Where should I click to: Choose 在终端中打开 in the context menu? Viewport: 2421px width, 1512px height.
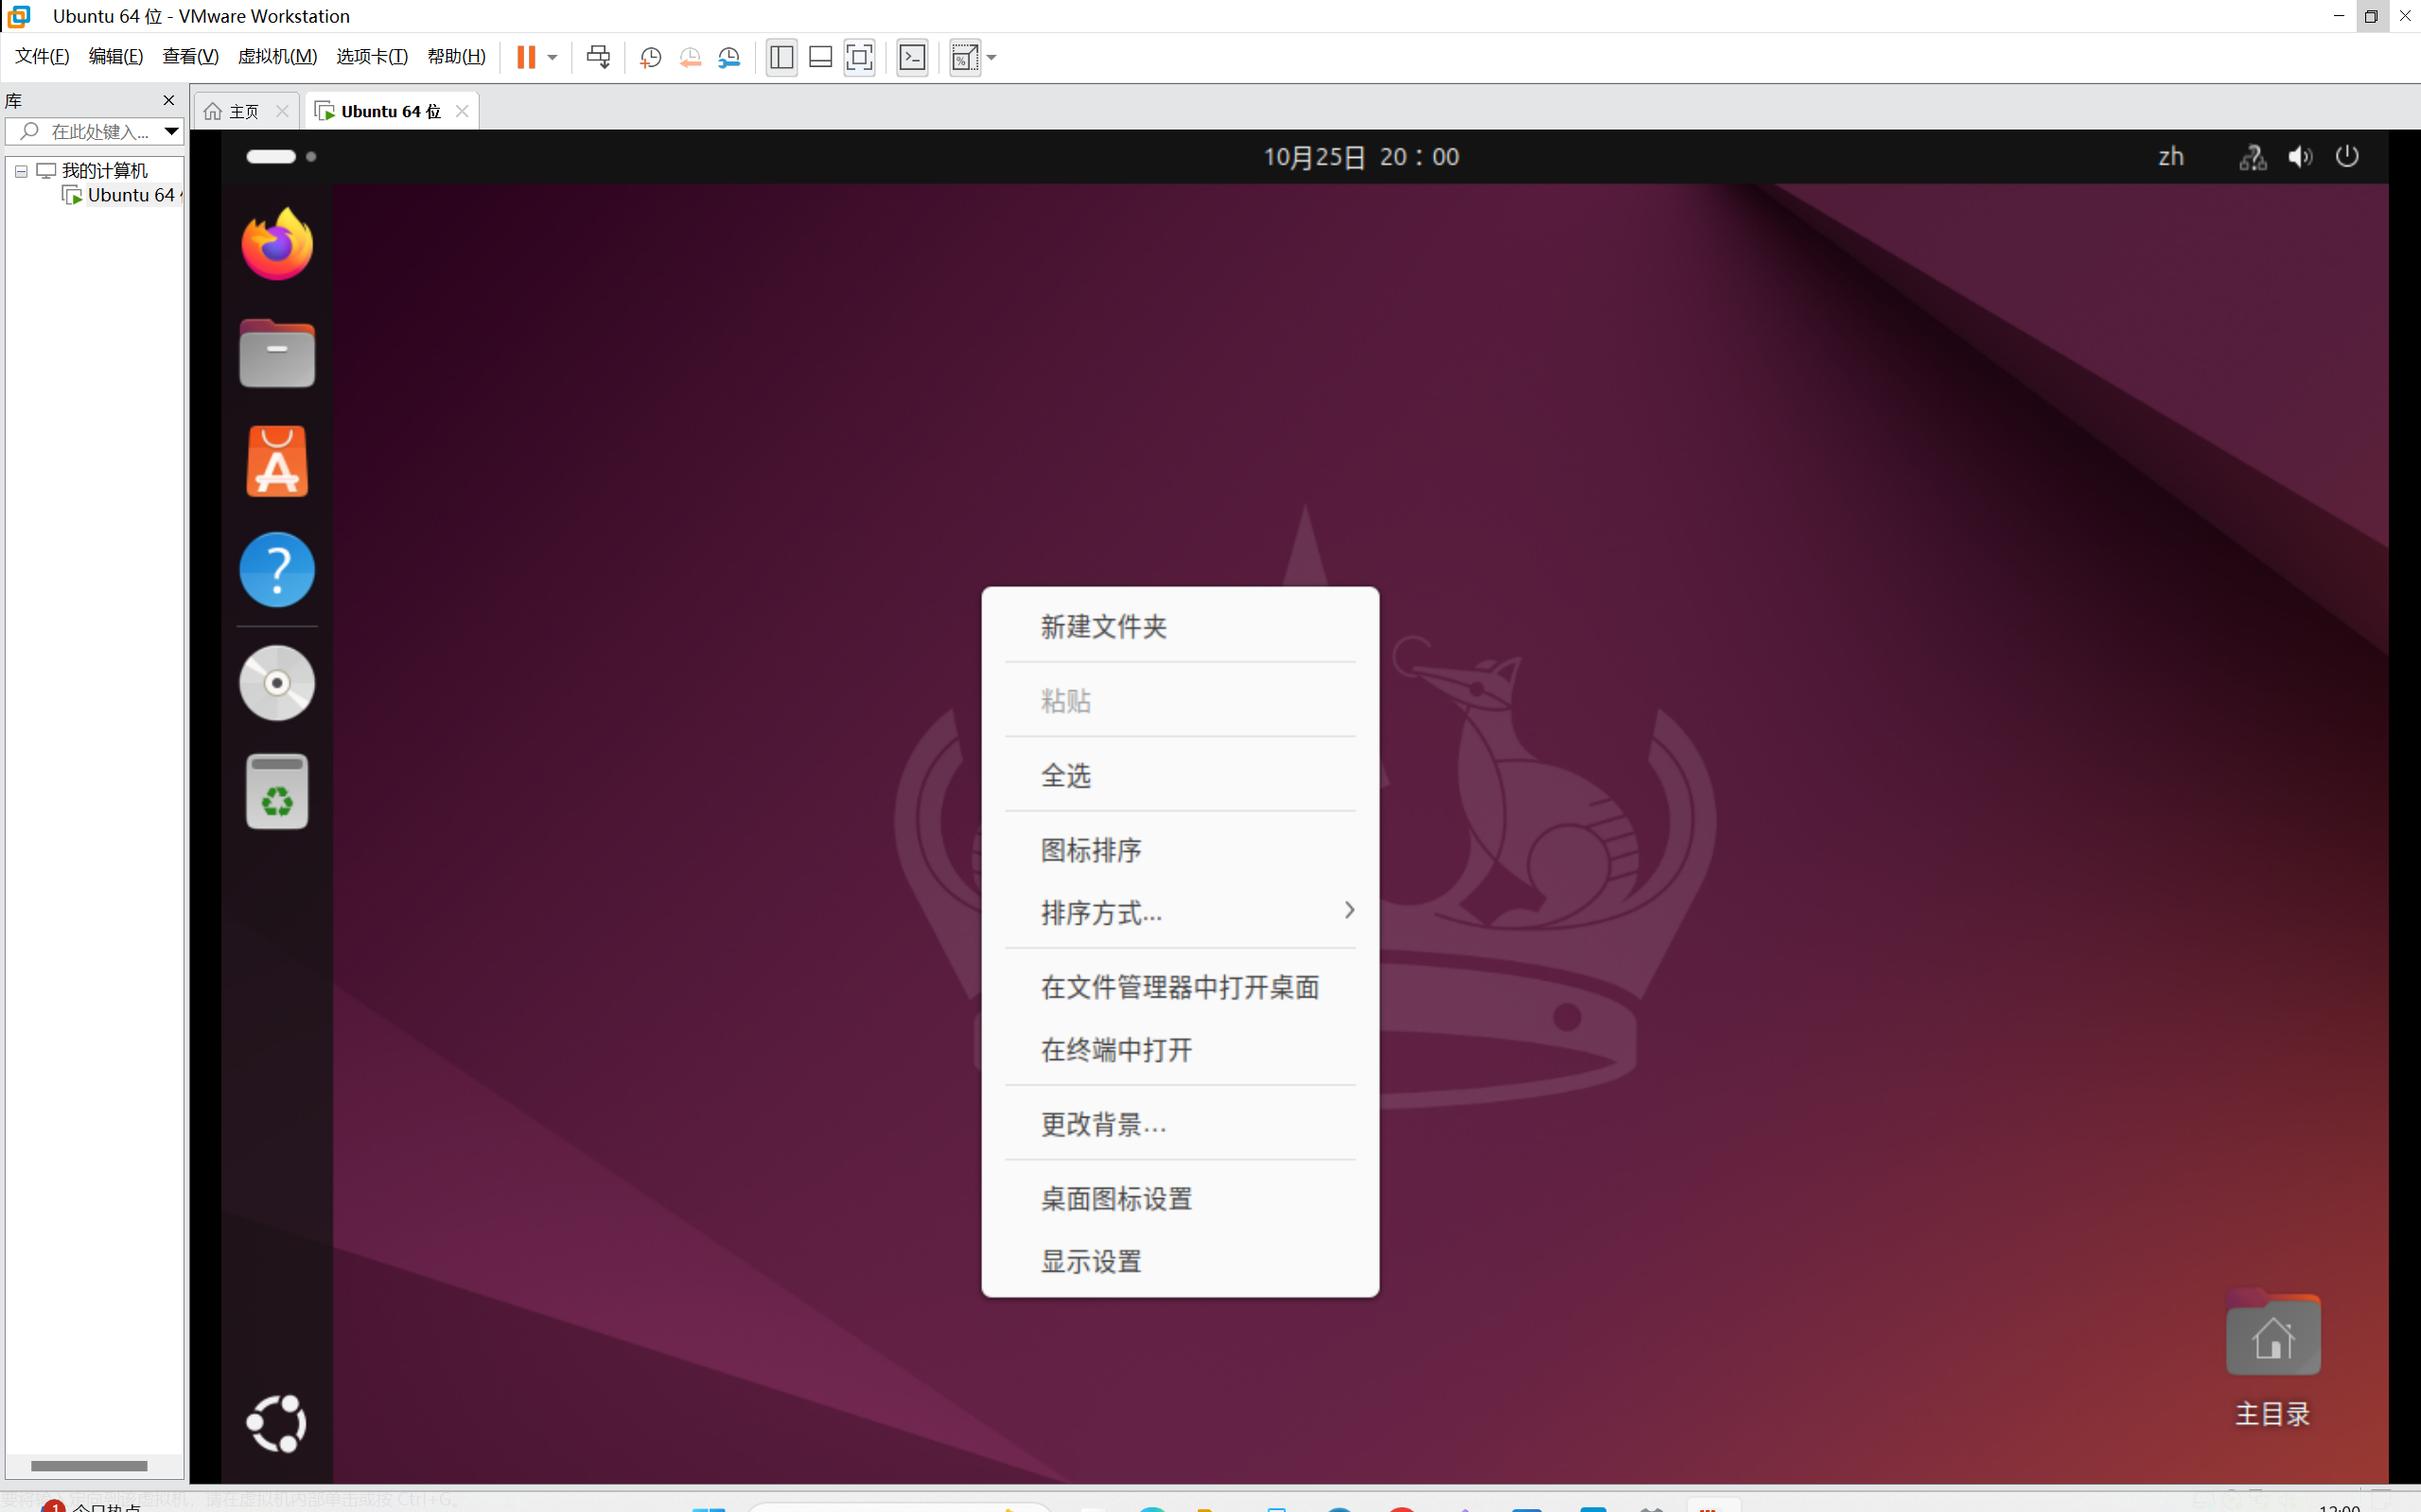pyautogui.click(x=1180, y=1049)
